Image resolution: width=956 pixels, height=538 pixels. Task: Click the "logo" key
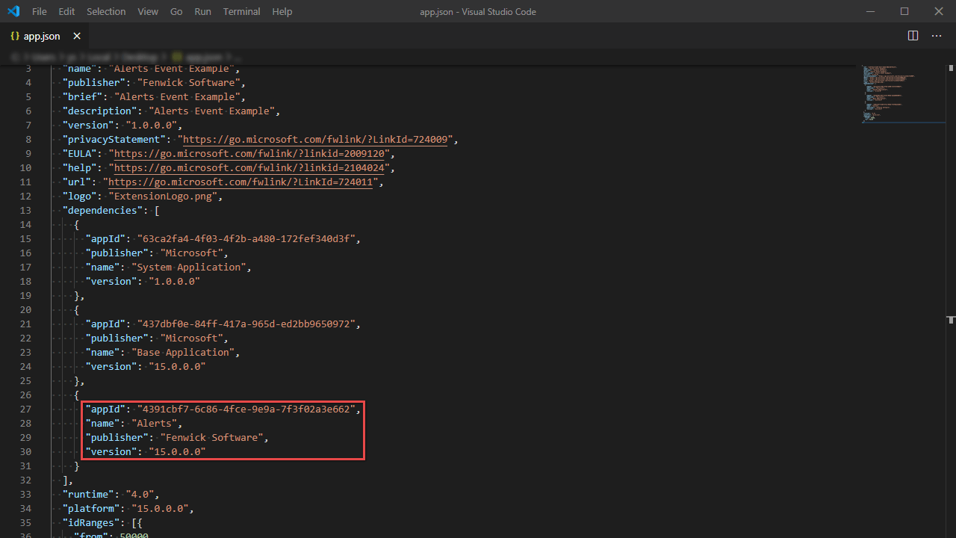(79, 197)
